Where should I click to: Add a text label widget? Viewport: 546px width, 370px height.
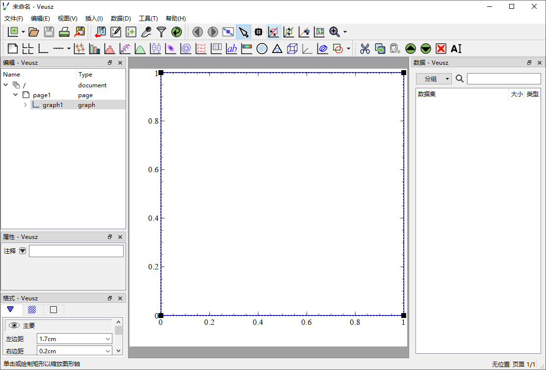tap(232, 49)
